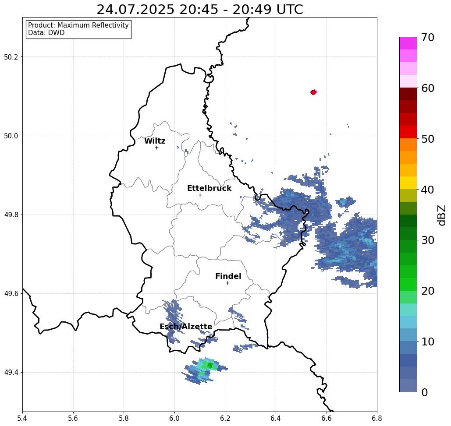Click the 5.6 longitude tick label
This screenshot has width=451, height=426.
click(73, 418)
